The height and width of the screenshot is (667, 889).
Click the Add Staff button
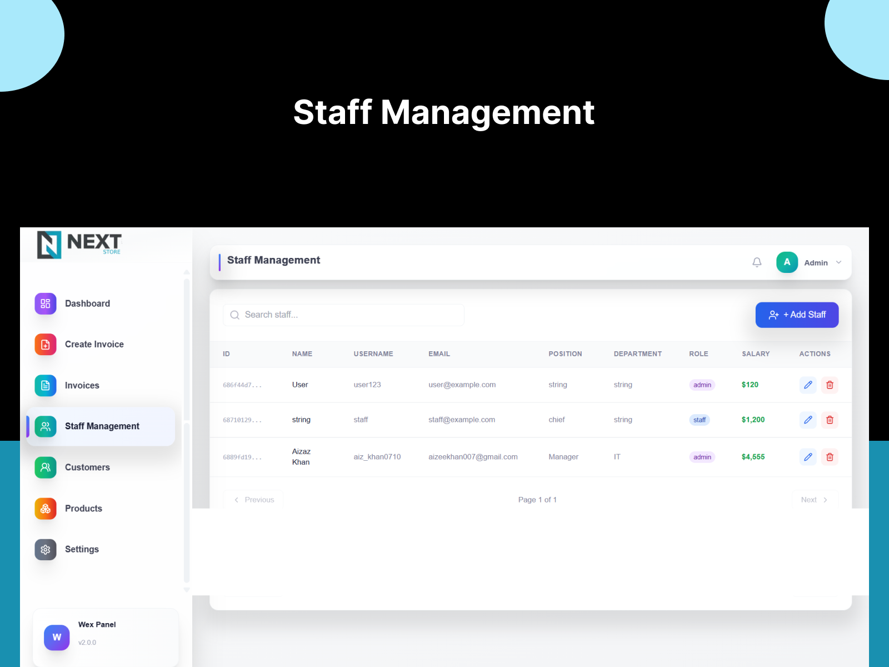[x=797, y=315]
